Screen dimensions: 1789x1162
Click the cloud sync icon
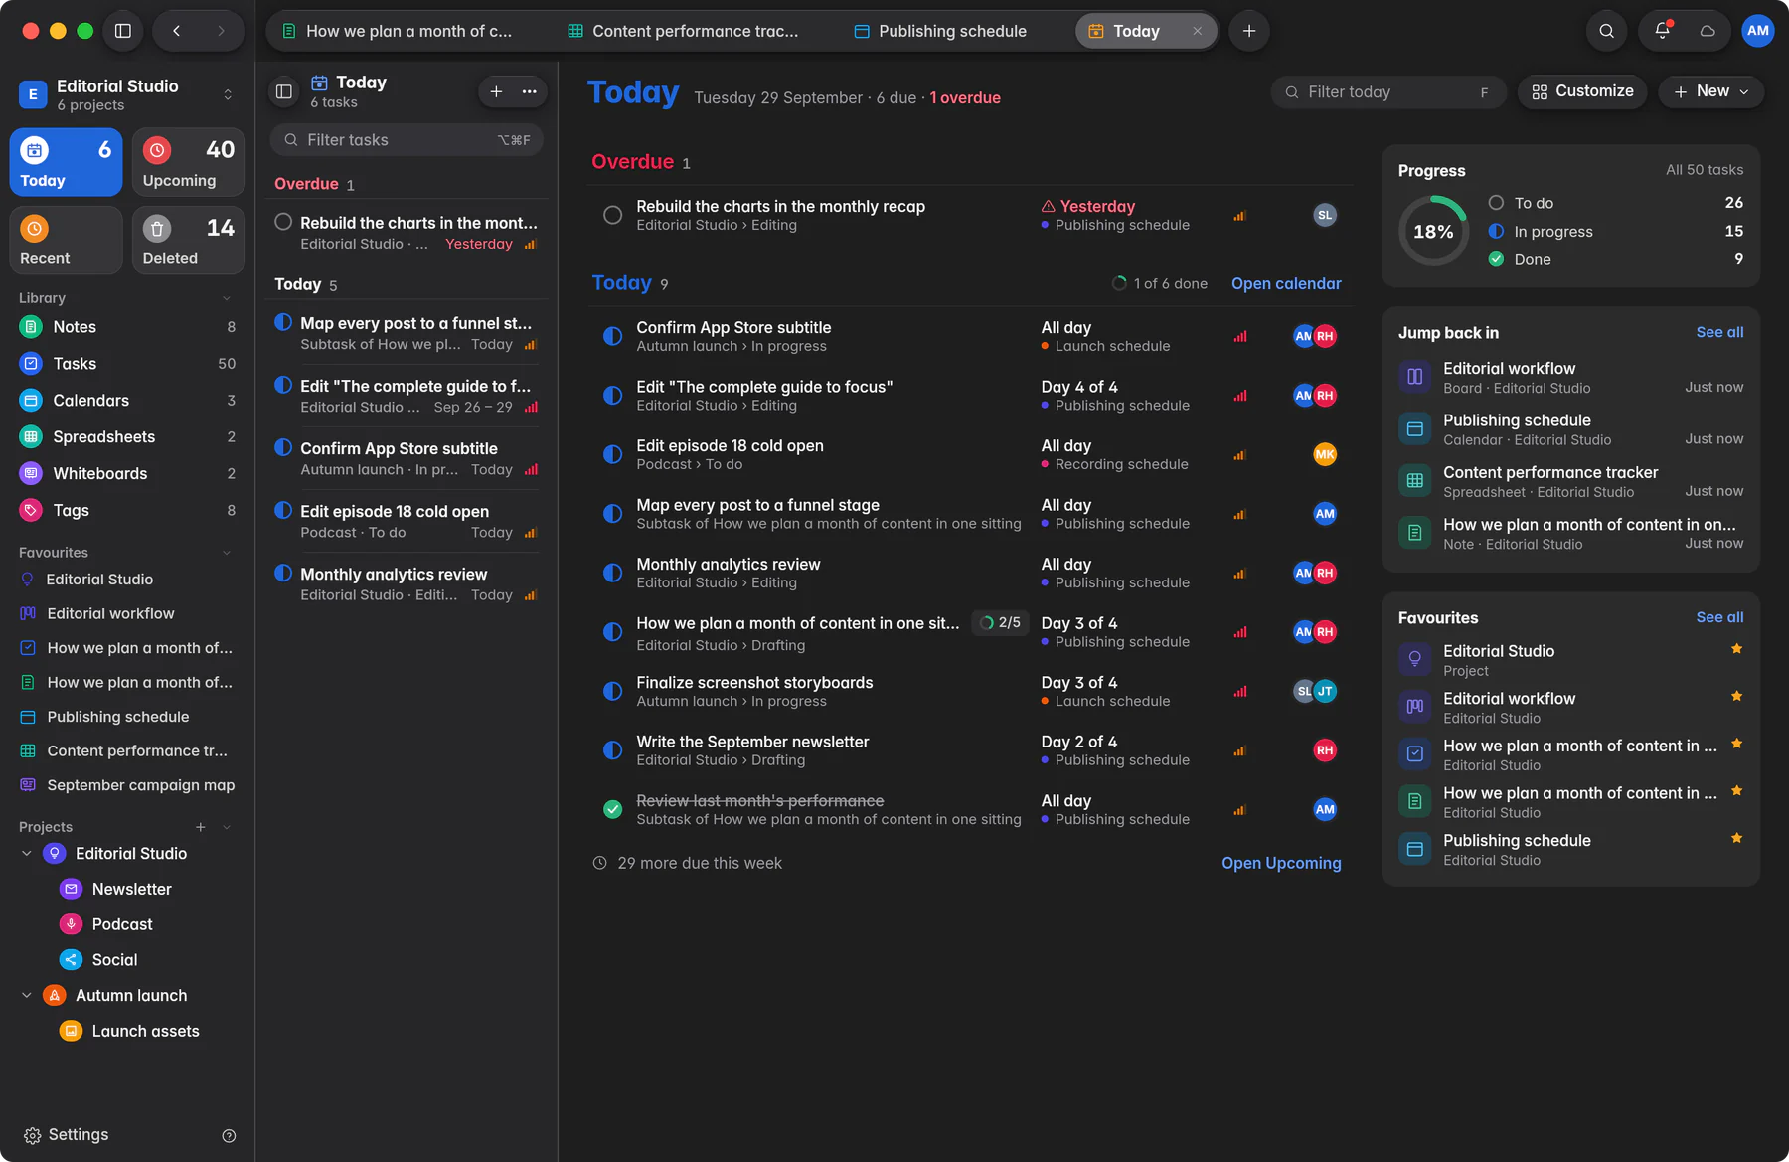click(x=1708, y=31)
